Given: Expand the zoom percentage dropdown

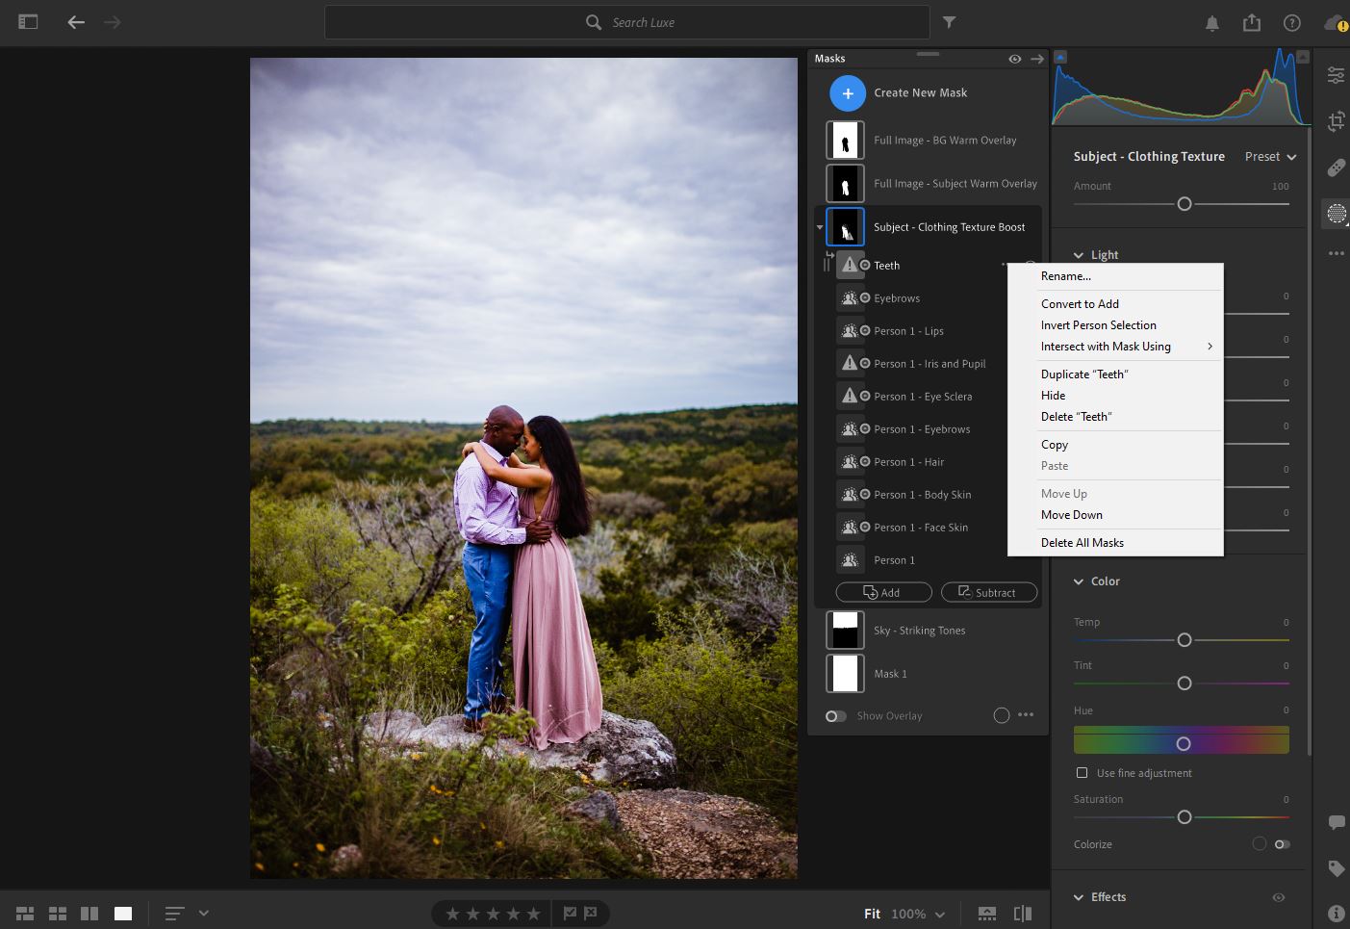Looking at the screenshot, I should [x=939, y=915].
